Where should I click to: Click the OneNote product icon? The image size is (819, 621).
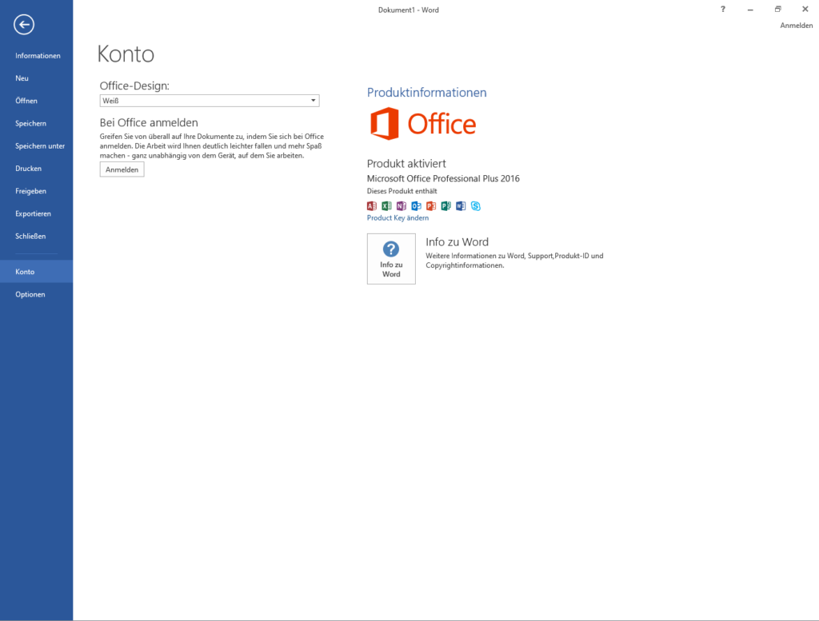click(402, 206)
